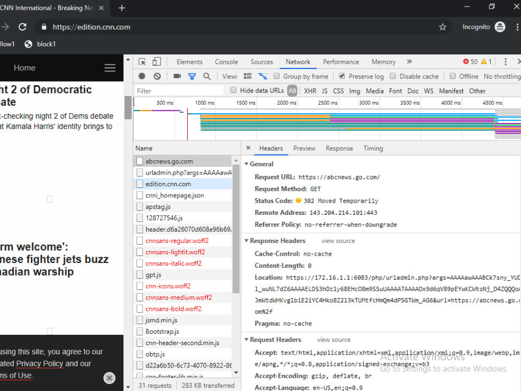This screenshot has width=521, height=391.
Task: Check the Disable cache option
Action: [x=393, y=76]
